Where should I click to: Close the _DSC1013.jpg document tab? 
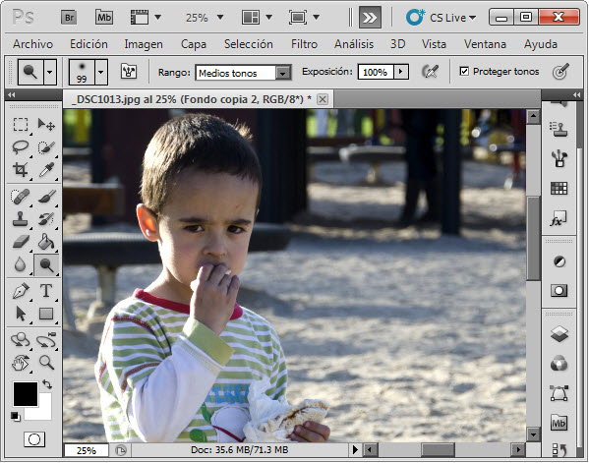(x=323, y=99)
